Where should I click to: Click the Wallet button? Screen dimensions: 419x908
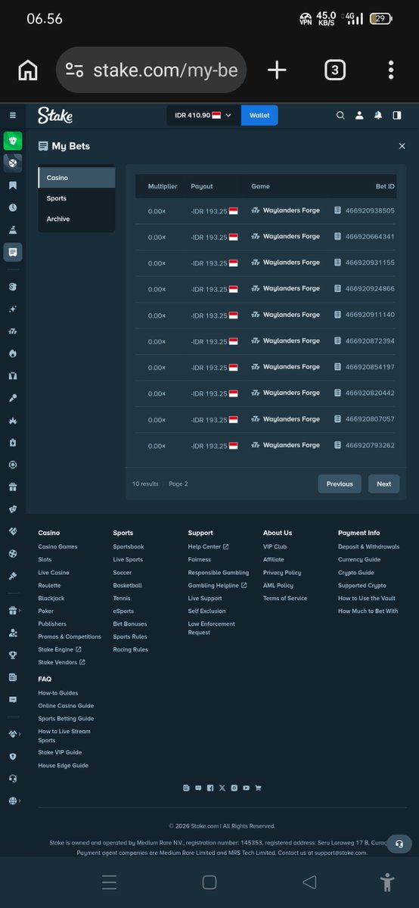pyautogui.click(x=259, y=115)
